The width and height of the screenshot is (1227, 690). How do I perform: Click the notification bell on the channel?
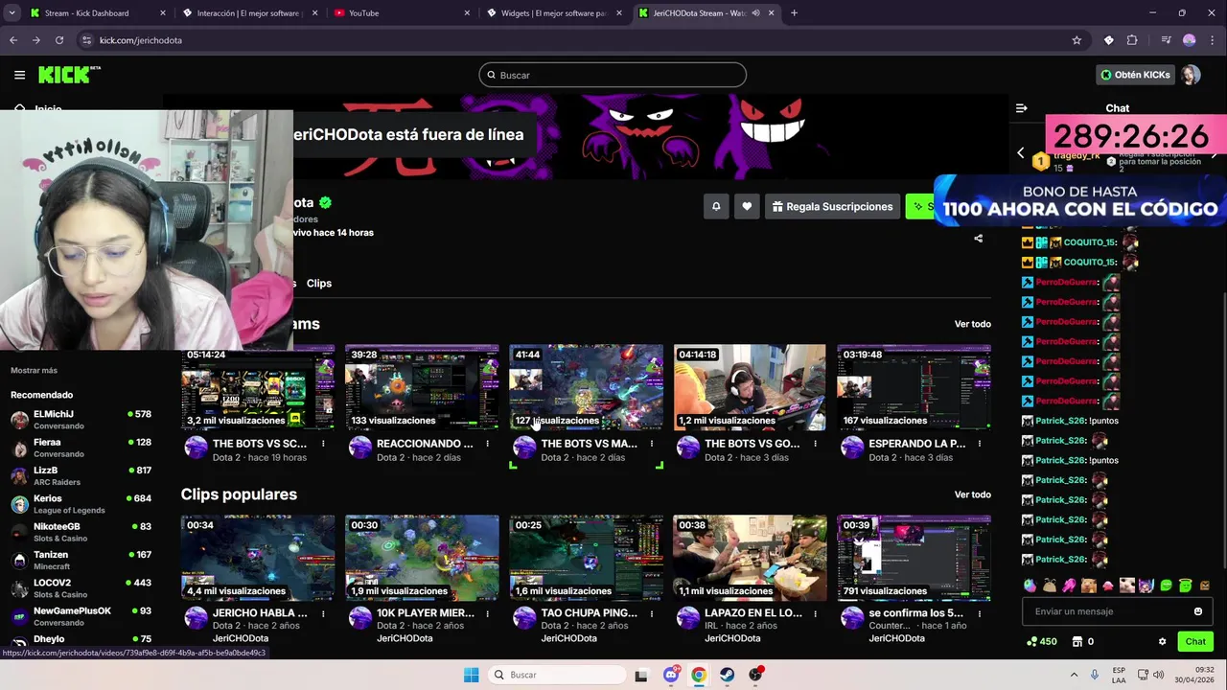click(x=715, y=206)
